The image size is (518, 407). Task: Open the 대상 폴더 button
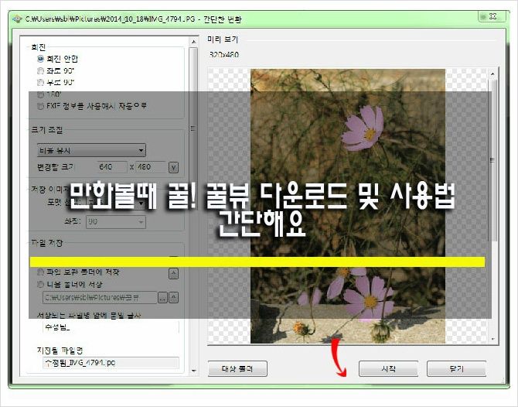(237, 368)
